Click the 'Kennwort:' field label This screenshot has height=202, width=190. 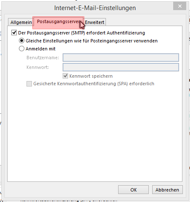[38, 67]
